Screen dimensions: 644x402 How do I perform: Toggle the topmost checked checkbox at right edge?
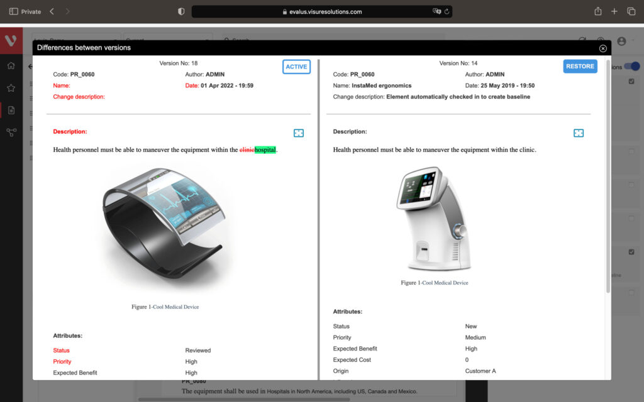tap(631, 81)
